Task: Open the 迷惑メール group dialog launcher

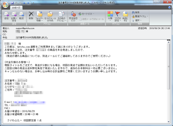Action: pos(103,24)
